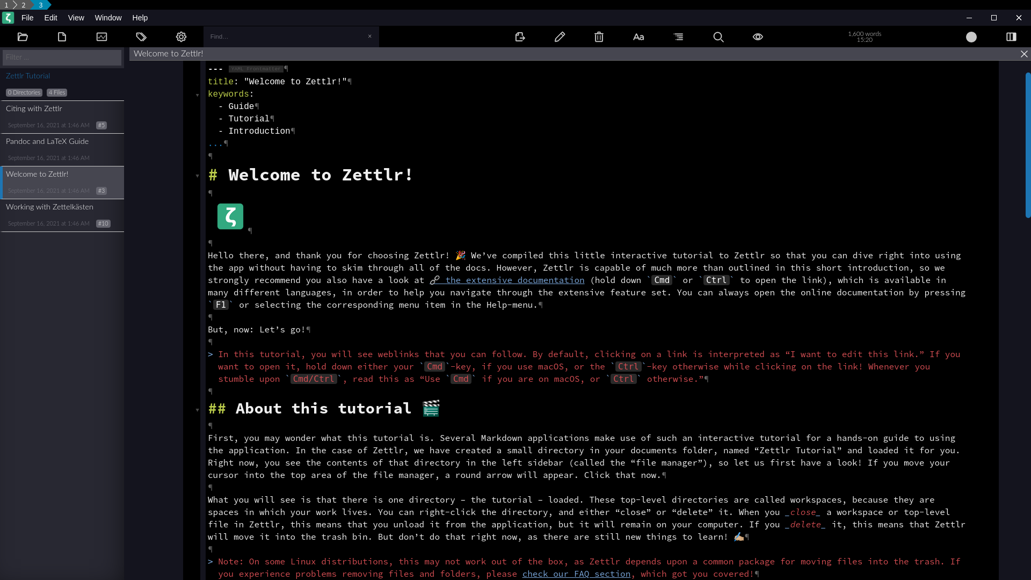The height and width of the screenshot is (580, 1031).
Task: Click the Filter input field
Action: pyautogui.click(x=62, y=57)
